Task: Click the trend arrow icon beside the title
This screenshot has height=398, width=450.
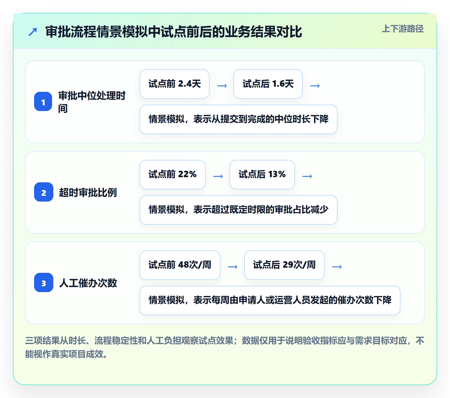Action: click(33, 32)
